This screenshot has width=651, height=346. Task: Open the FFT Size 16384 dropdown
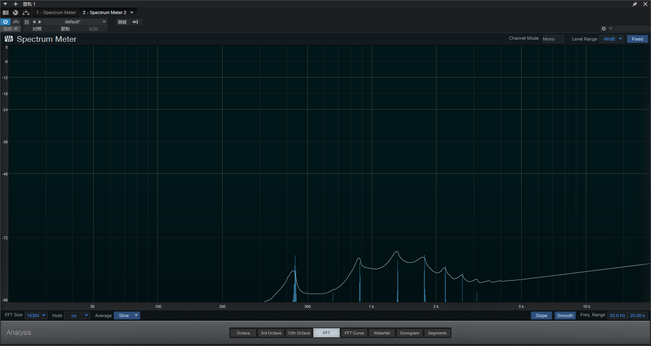pos(36,315)
